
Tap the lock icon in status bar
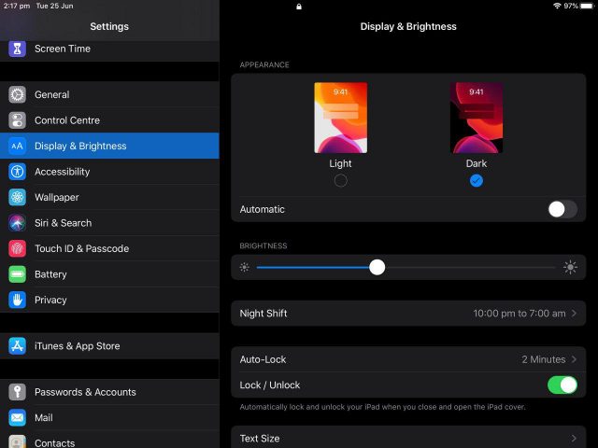[299, 7]
